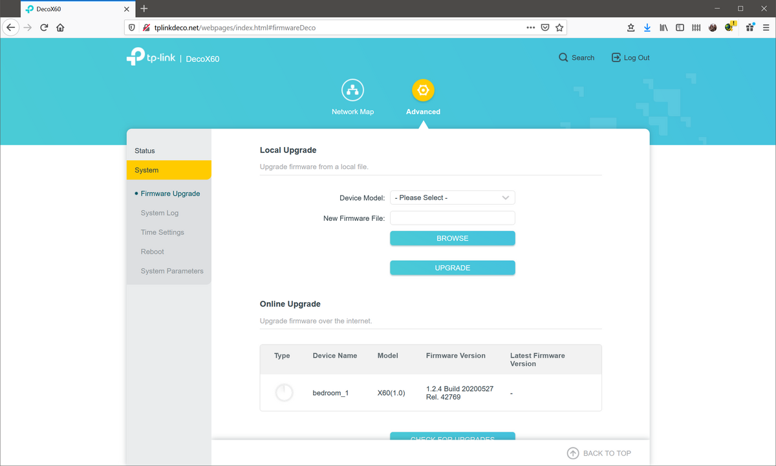
Task: Bookmark this page with the star
Action: pyautogui.click(x=559, y=28)
